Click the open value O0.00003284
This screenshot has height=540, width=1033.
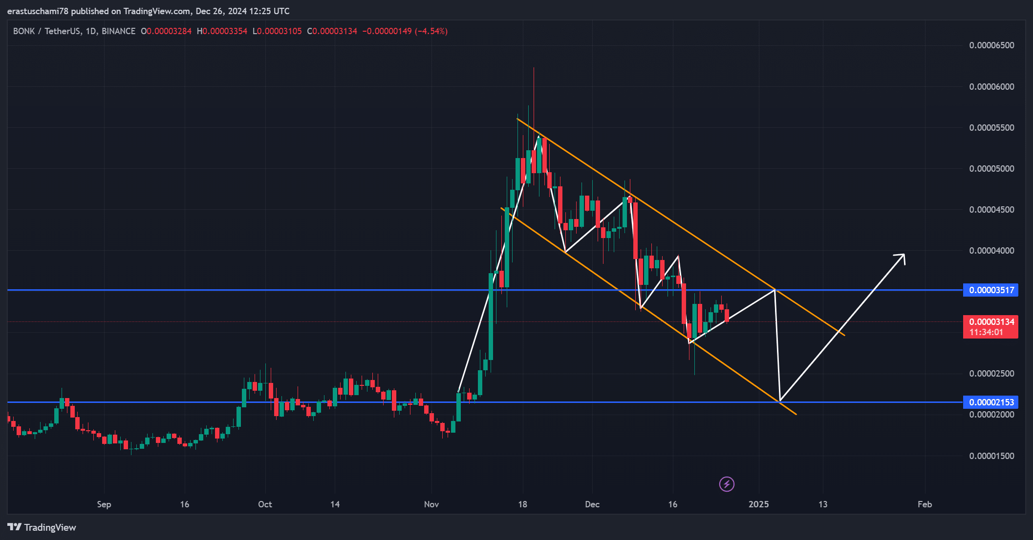pos(166,31)
